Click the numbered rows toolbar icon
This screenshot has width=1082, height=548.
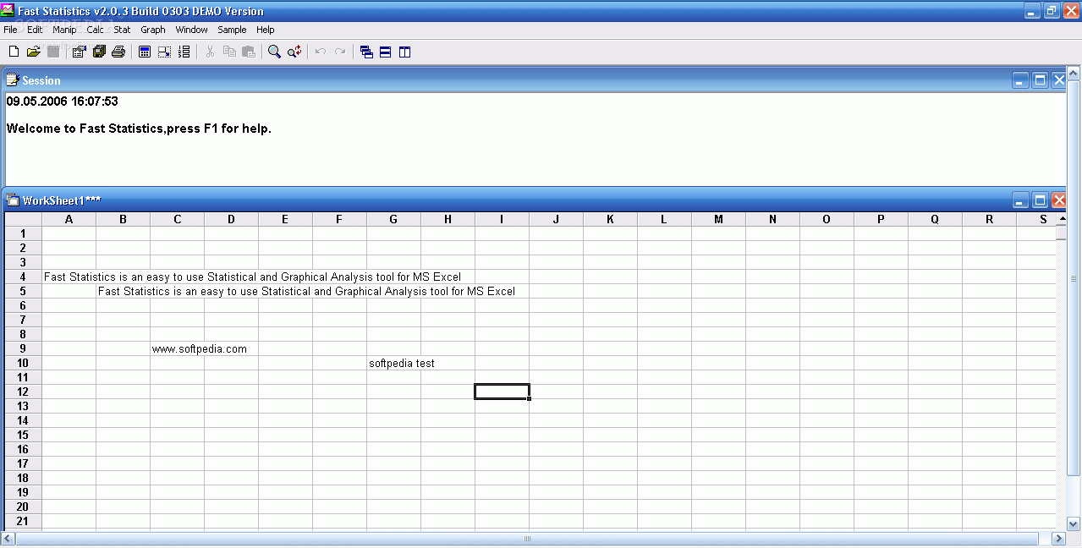184,52
